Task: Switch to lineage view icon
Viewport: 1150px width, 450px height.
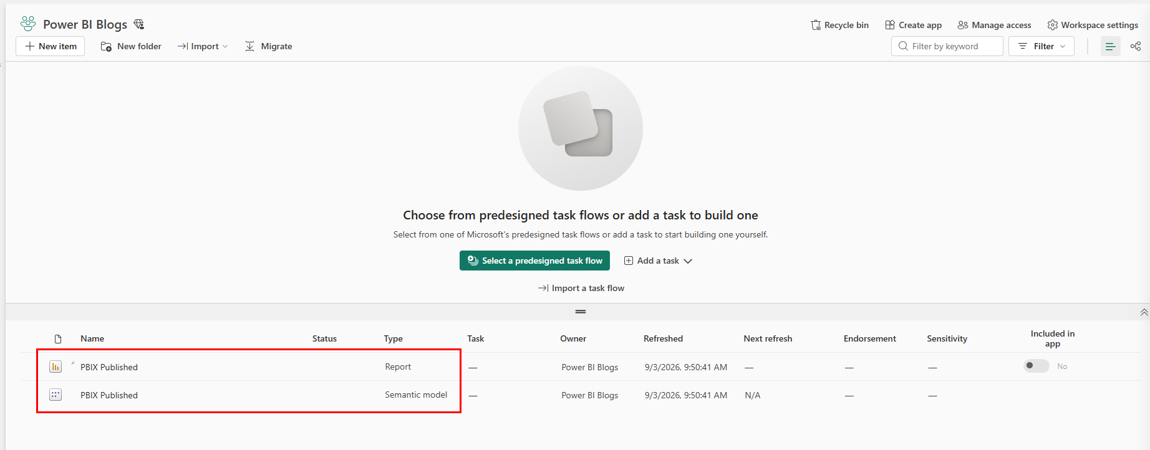Action: pos(1136,46)
